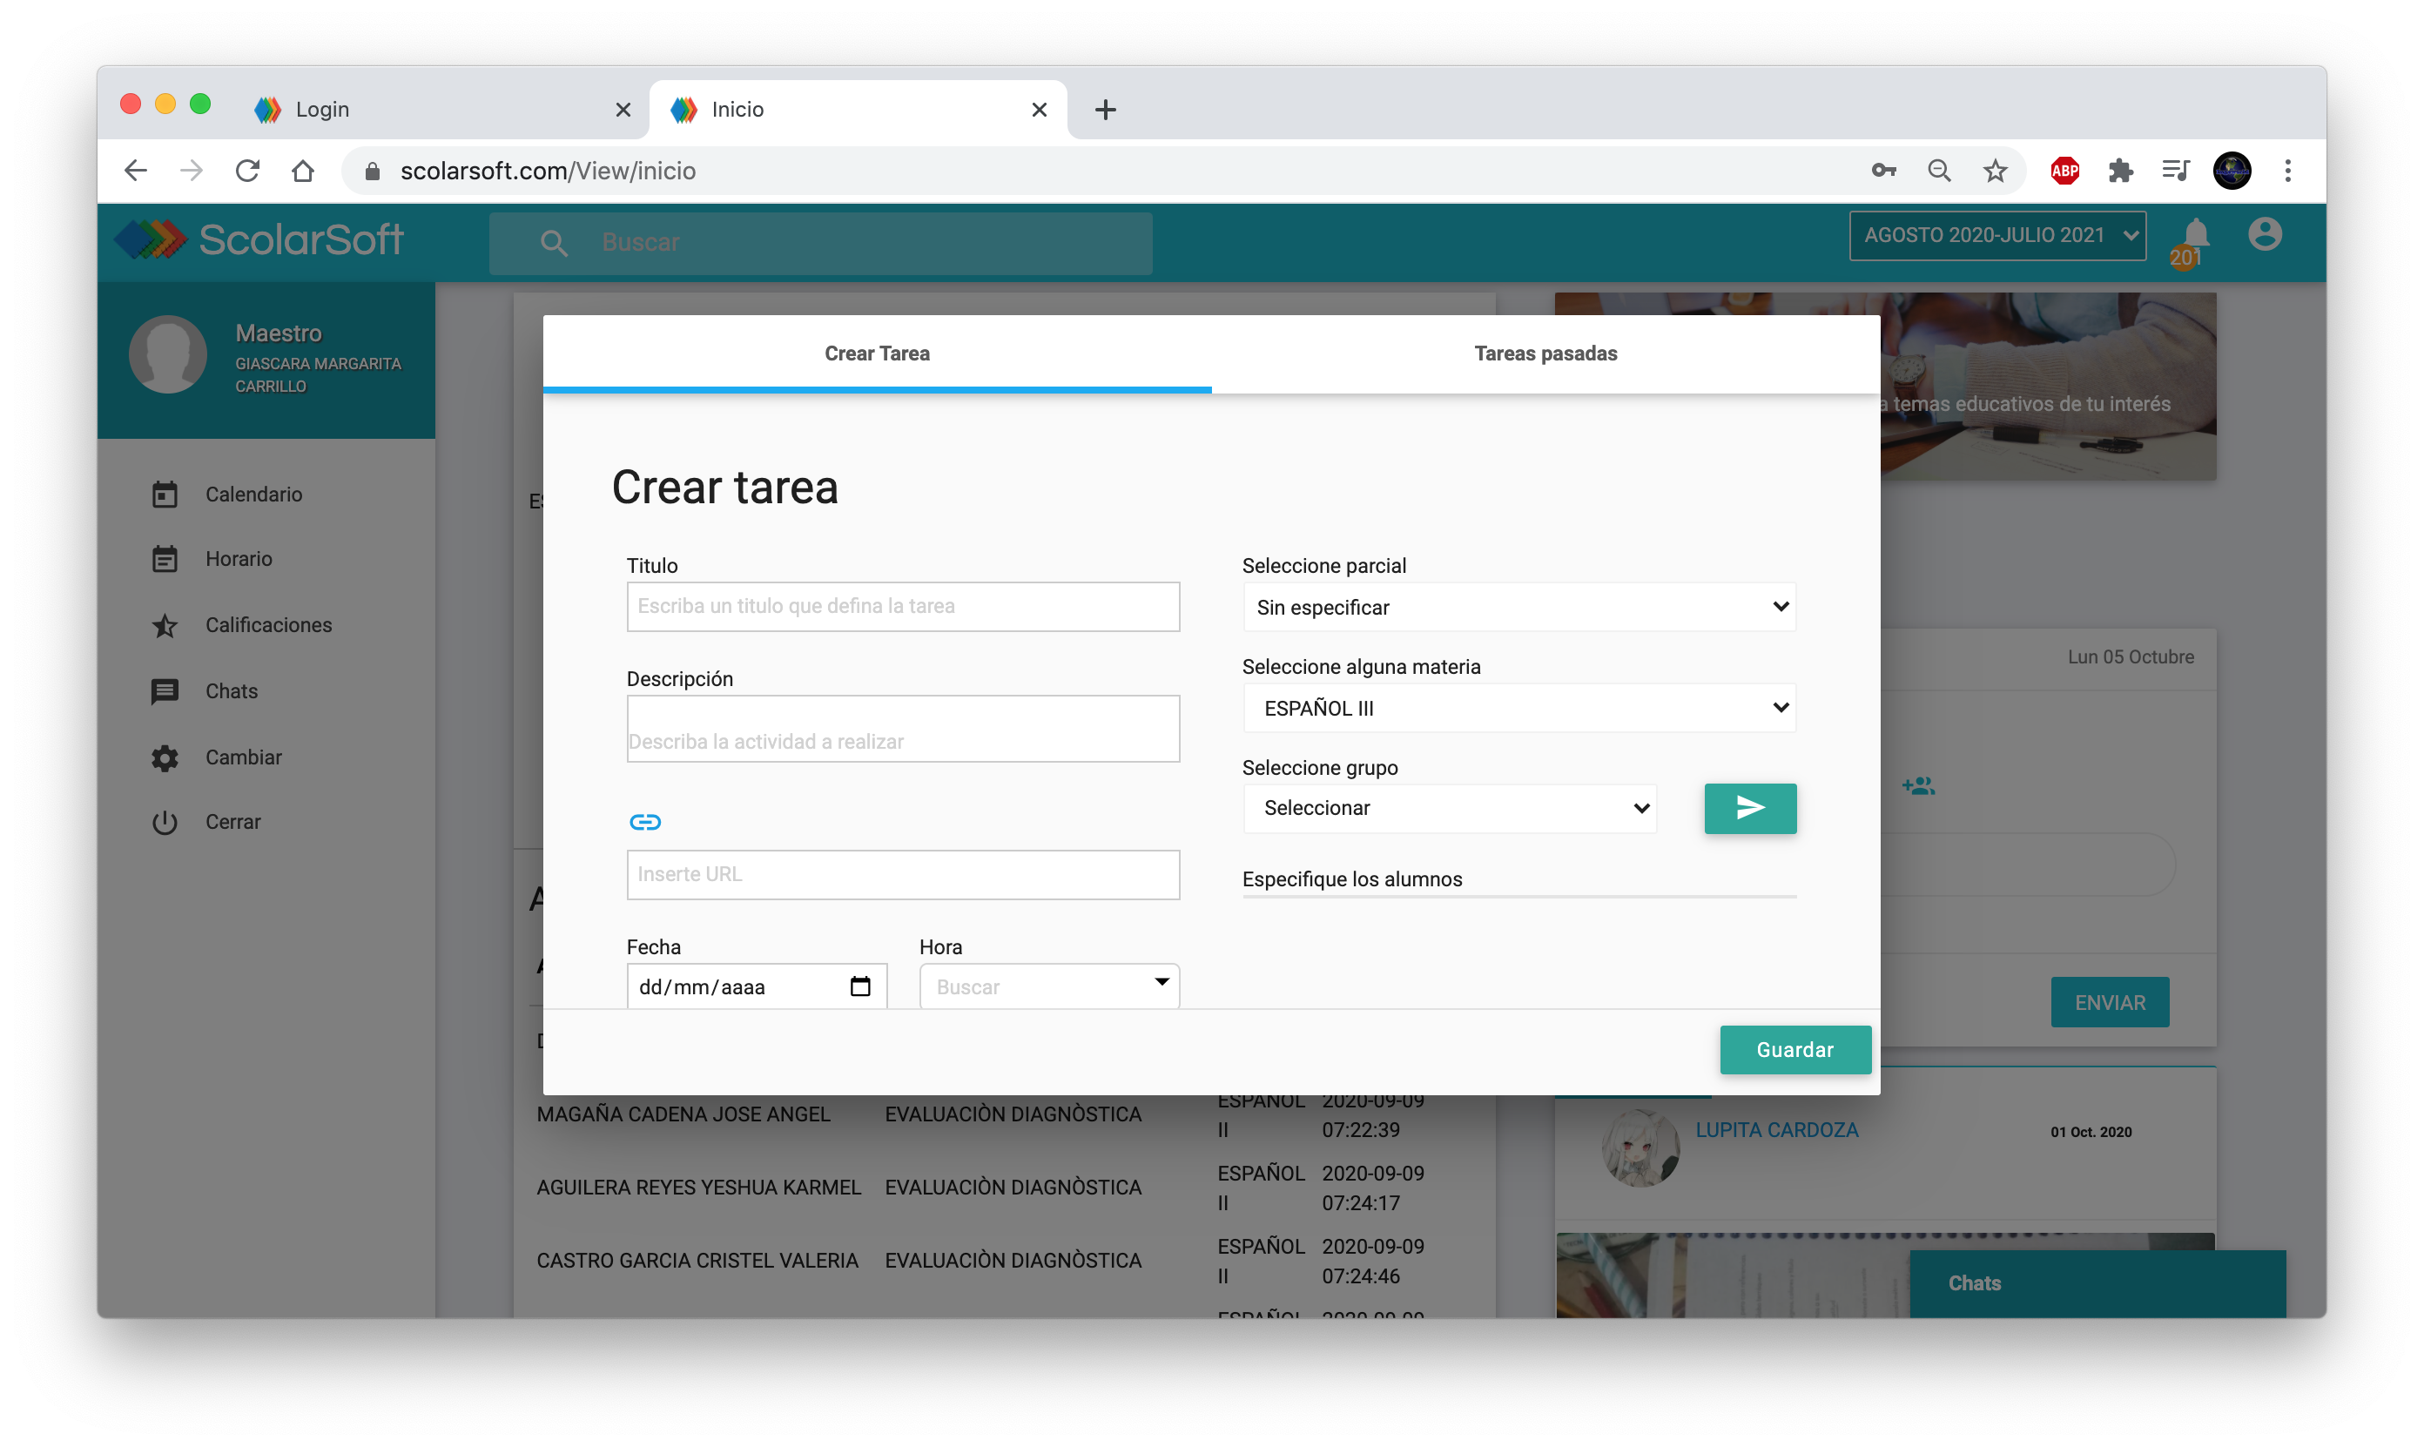Open the Chats panel at bottom right

click(x=2097, y=1283)
